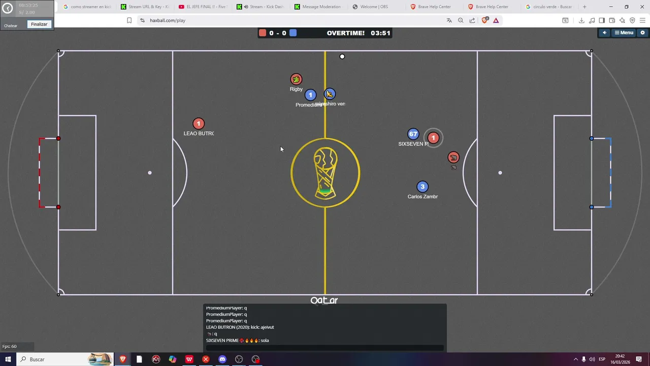Mute HaxBall game sound with speaker button
Viewport: 650px width, 366px height.
pyautogui.click(x=604, y=33)
